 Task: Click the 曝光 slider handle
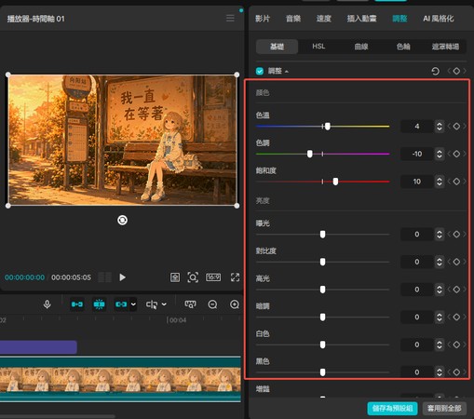tap(322, 234)
